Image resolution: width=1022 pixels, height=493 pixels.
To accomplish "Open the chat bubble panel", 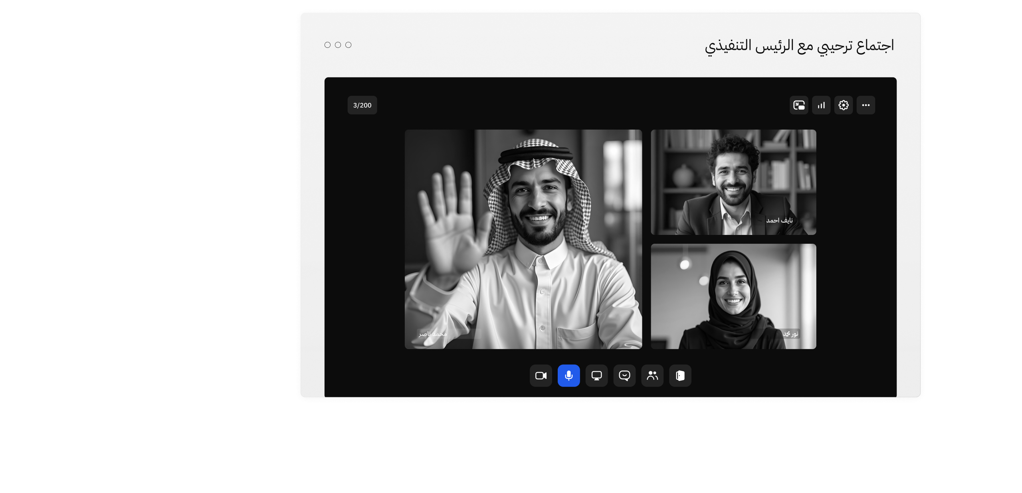I will [624, 376].
